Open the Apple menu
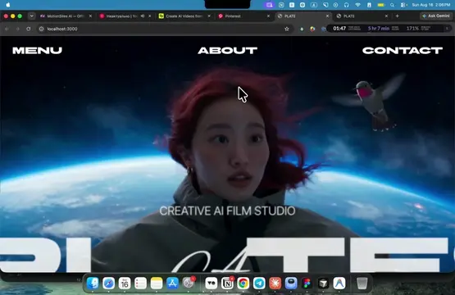This screenshot has height=295, width=455. [x=8, y=5]
